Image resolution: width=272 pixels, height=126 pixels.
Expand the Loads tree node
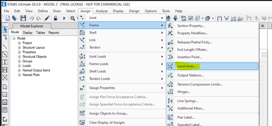[19, 66]
